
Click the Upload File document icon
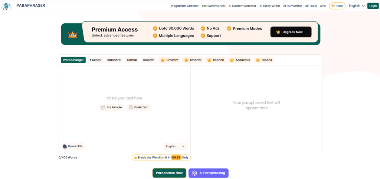pyautogui.click(x=65, y=146)
